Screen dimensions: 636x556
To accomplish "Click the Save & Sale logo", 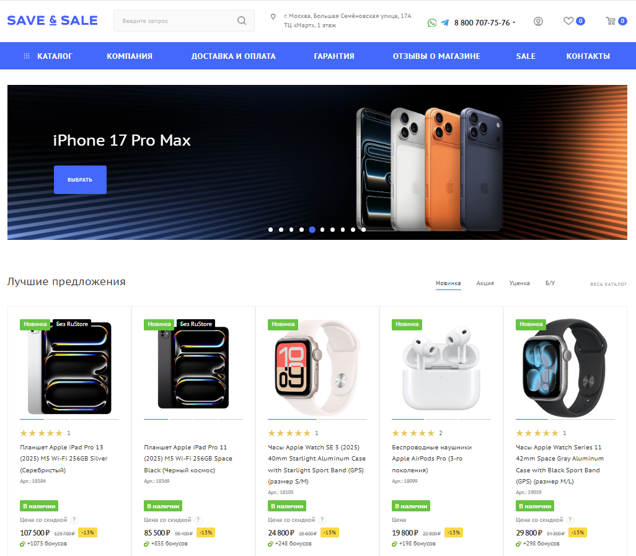I will tap(52, 20).
